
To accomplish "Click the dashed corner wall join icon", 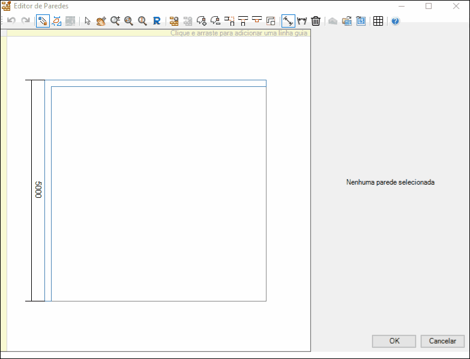I will click(x=229, y=21).
